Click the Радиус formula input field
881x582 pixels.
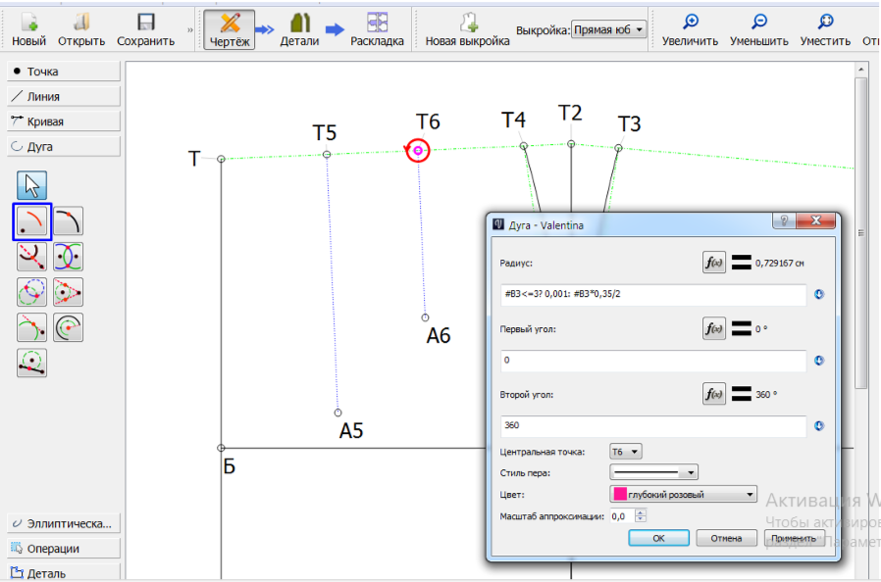[x=653, y=294]
